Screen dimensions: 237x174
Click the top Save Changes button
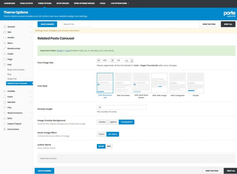click(47, 24)
